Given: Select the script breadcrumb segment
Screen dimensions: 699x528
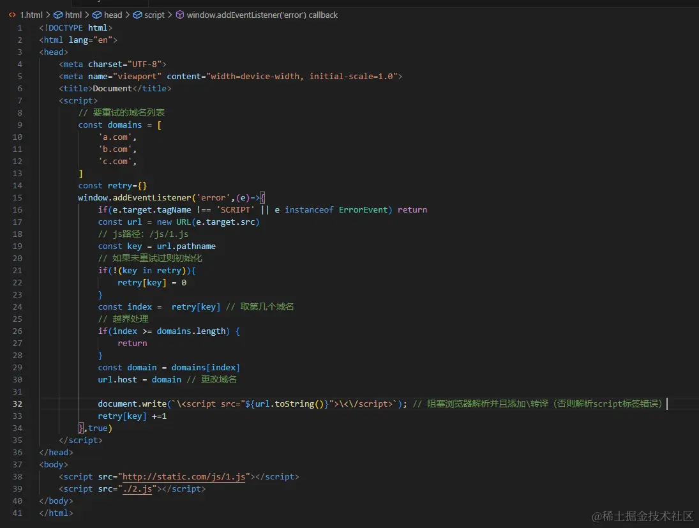Looking at the screenshot, I should click(x=154, y=15).
